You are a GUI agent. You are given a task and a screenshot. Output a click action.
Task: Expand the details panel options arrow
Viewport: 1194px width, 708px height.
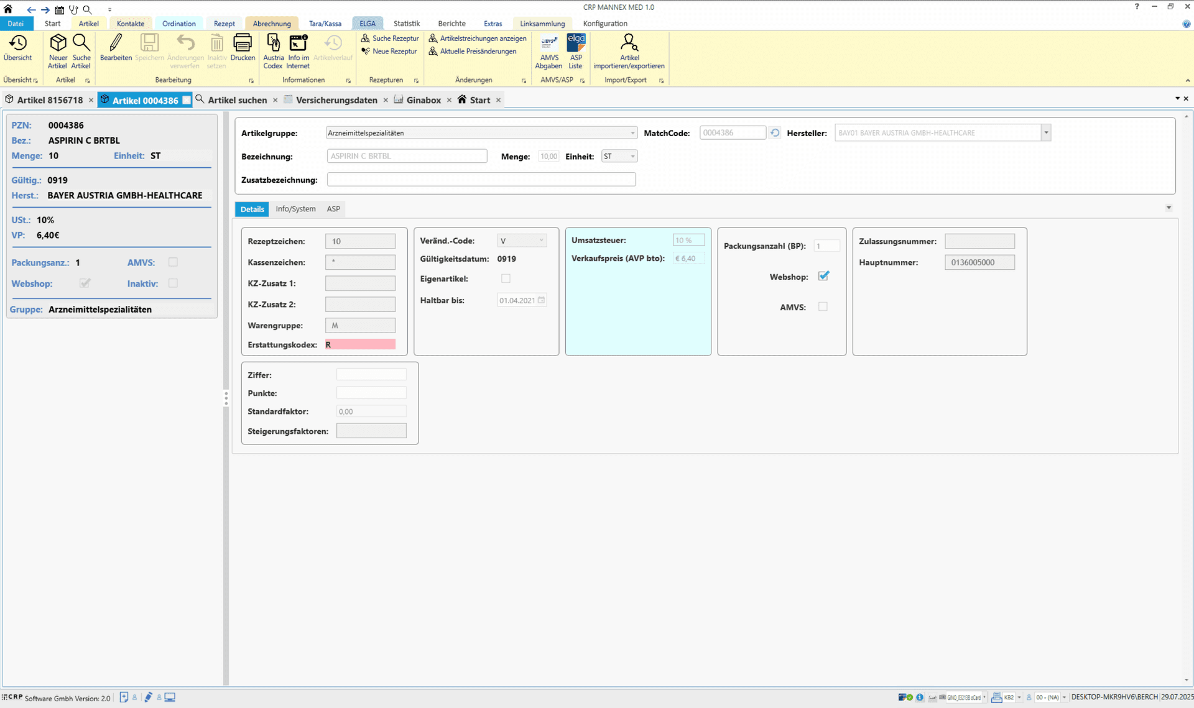[x=1169, y=208]
